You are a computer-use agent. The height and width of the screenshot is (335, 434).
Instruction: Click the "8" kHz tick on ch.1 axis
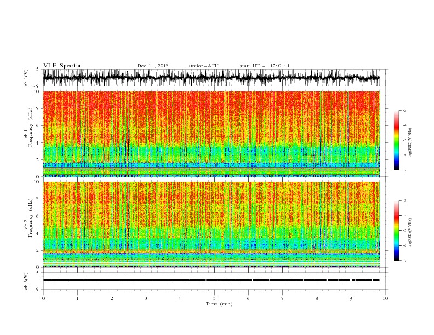38,108
